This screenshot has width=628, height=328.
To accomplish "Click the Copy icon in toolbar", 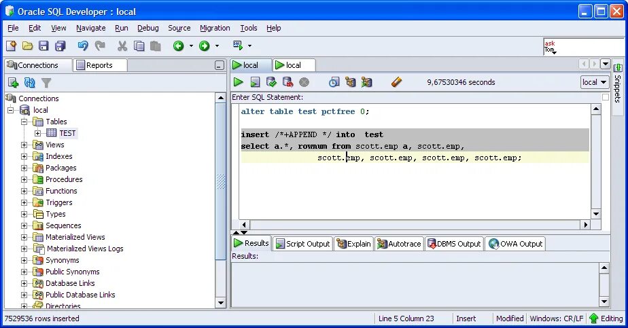I will (x=139, y=46).
